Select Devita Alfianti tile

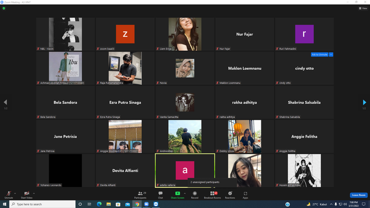(125, 170)
